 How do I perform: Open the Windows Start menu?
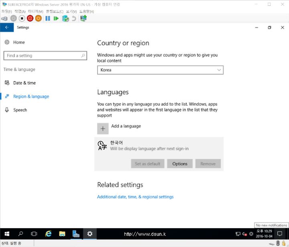[x=7, y=234]
